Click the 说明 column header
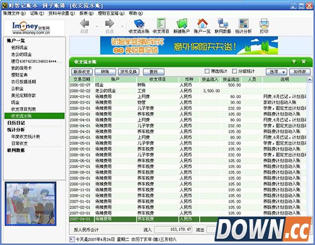 (285, 79)
